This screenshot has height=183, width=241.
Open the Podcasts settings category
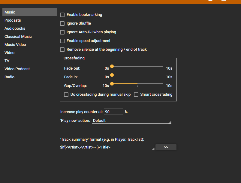(x=30, y=20)
